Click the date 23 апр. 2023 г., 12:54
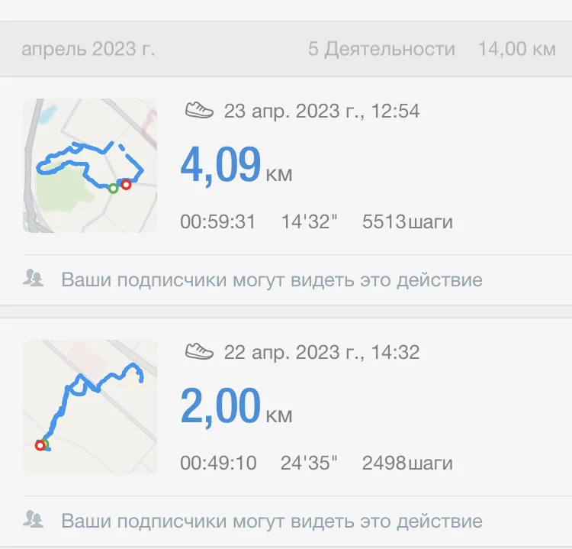 coord(321,111)
